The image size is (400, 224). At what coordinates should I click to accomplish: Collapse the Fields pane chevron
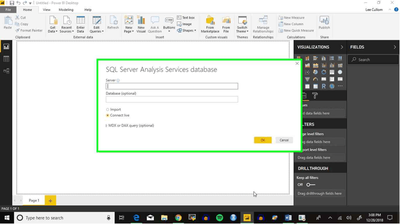click(395, 47)
